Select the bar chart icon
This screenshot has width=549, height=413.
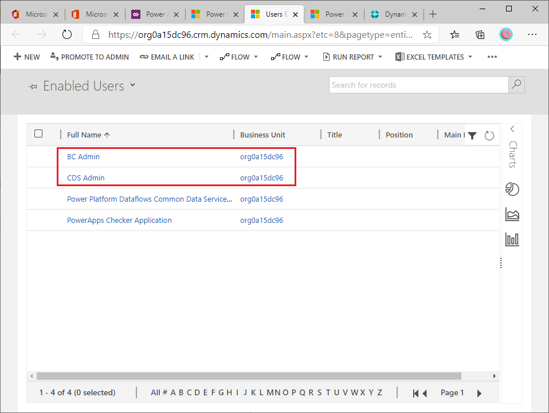click(x=512, y=239)
